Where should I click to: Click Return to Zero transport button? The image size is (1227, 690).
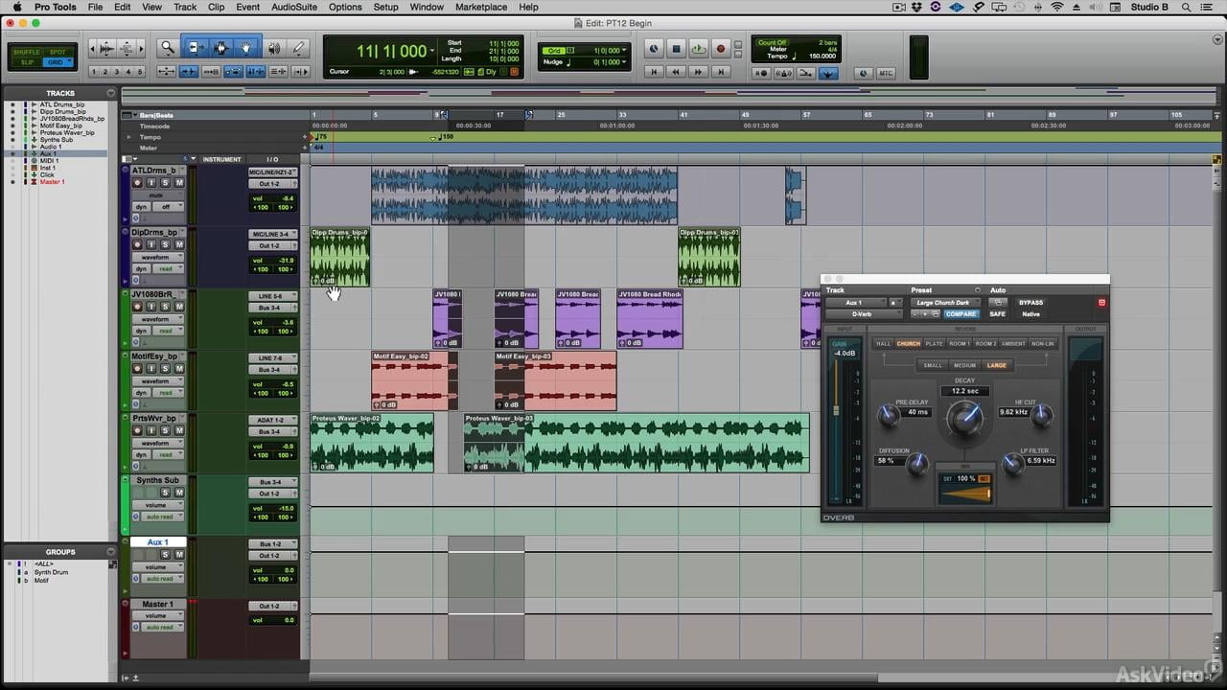click(655, 72)
